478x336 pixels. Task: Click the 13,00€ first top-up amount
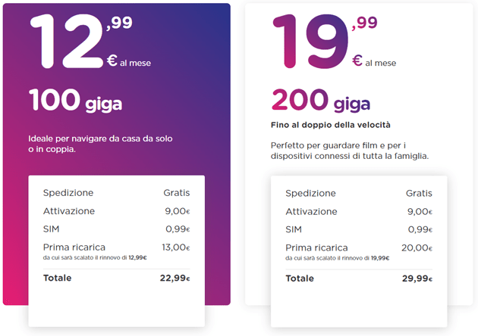click(175, 247)
